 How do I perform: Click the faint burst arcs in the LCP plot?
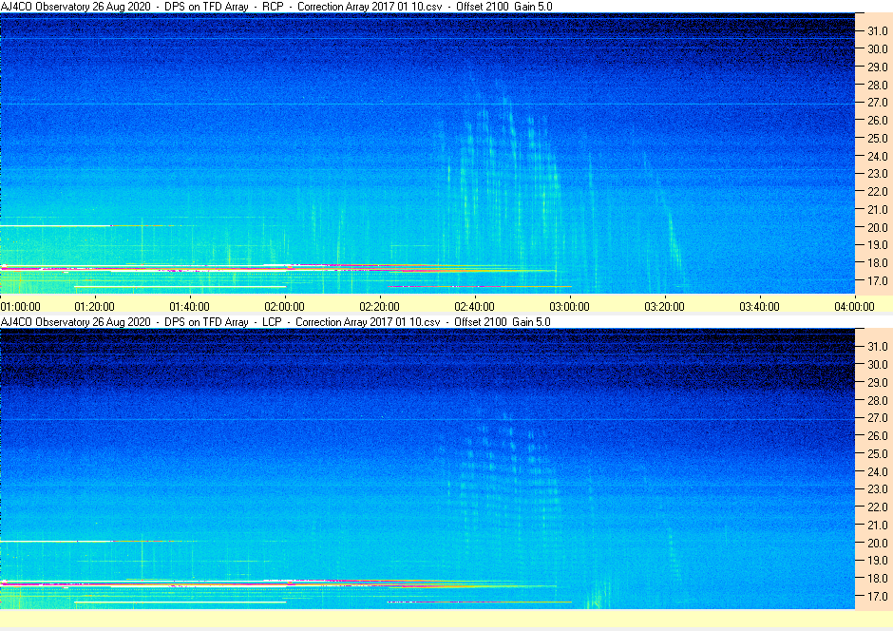pos(502,484)
